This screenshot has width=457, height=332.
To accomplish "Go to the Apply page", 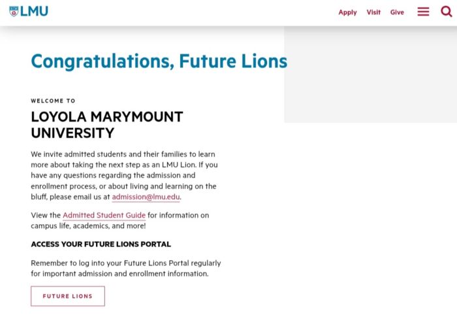I will 347,12.
